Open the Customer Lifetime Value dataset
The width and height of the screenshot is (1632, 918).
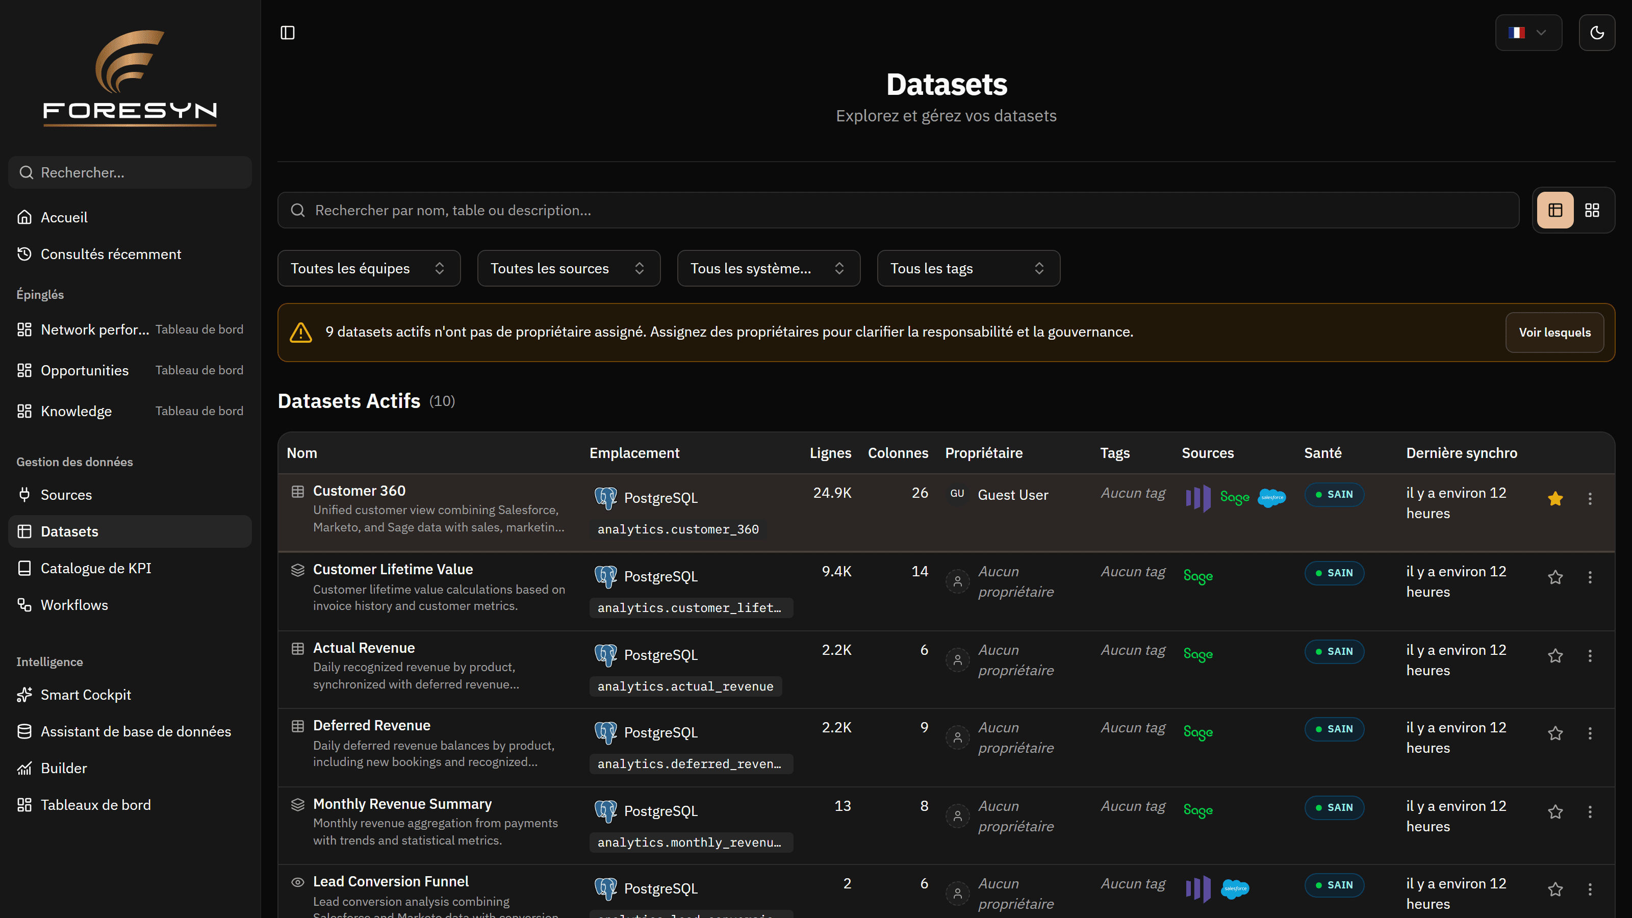[393, 570]
